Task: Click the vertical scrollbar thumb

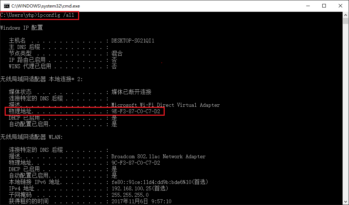Action: click(345, 21)
